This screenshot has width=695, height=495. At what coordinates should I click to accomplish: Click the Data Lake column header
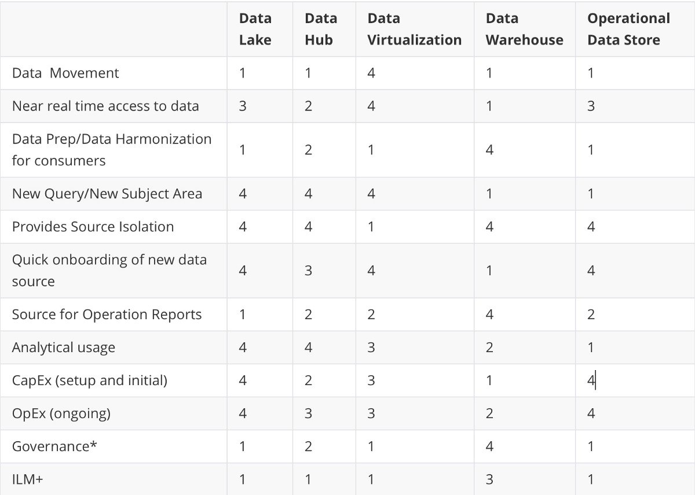(255, 29)
